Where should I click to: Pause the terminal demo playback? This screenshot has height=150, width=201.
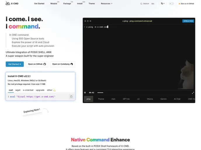[x=85, y=93]
